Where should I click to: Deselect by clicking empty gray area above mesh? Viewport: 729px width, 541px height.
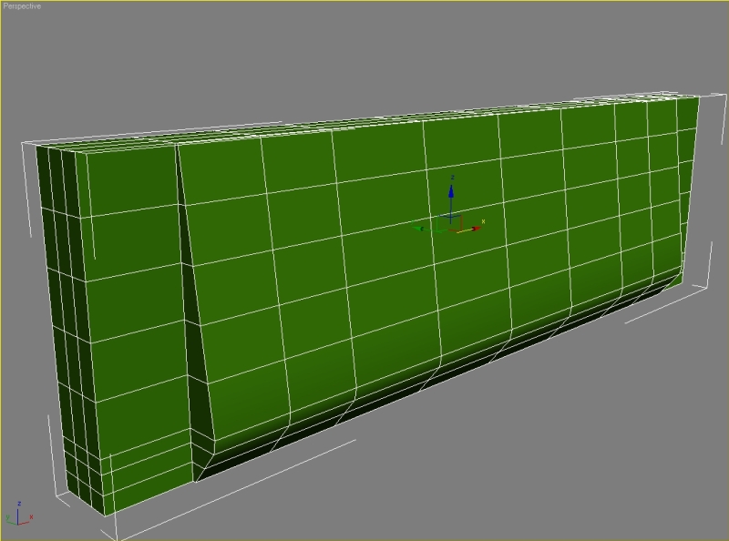[364, 55]
